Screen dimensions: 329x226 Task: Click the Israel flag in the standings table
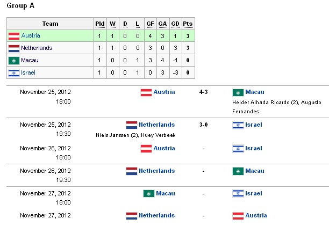click(14, 72)
